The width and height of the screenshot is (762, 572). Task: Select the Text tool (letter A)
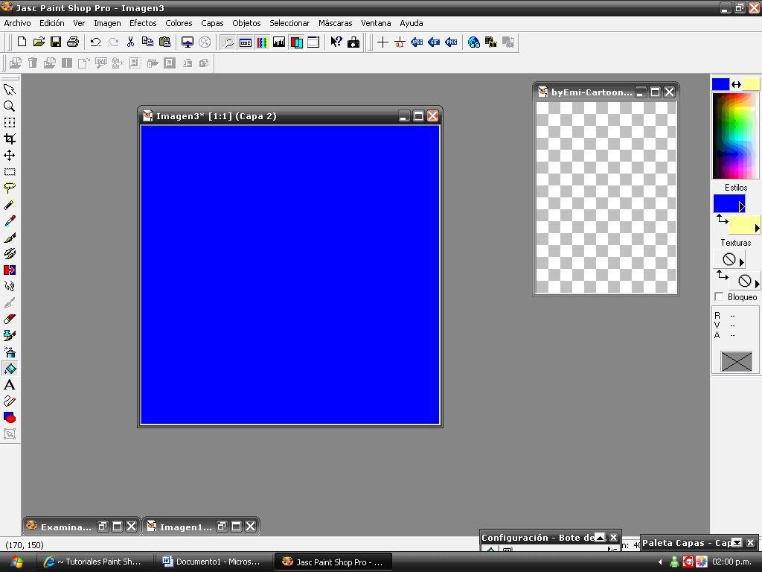(10, 385)
